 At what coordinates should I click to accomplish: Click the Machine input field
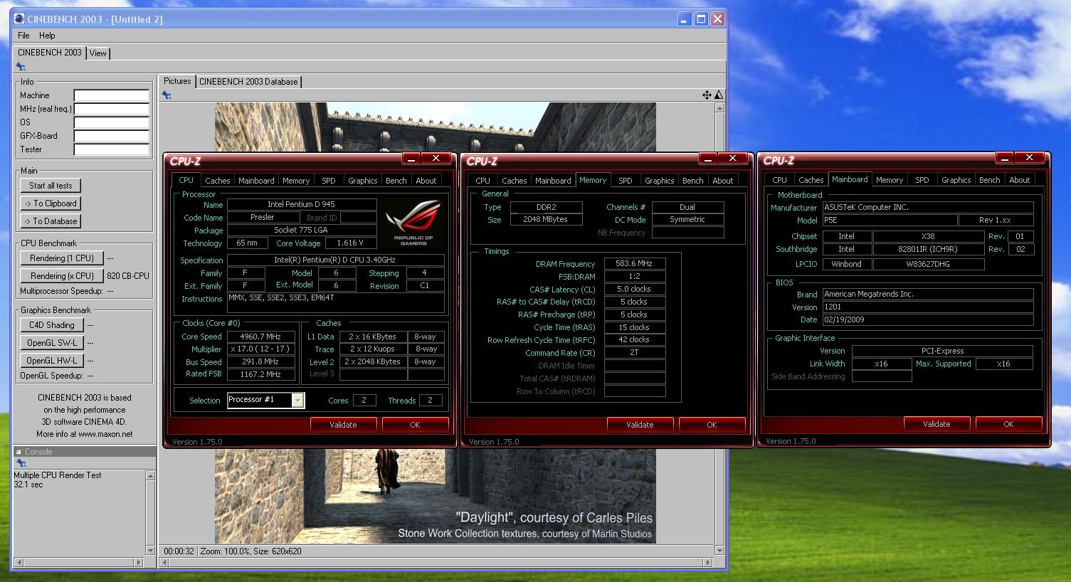point(112,95)
